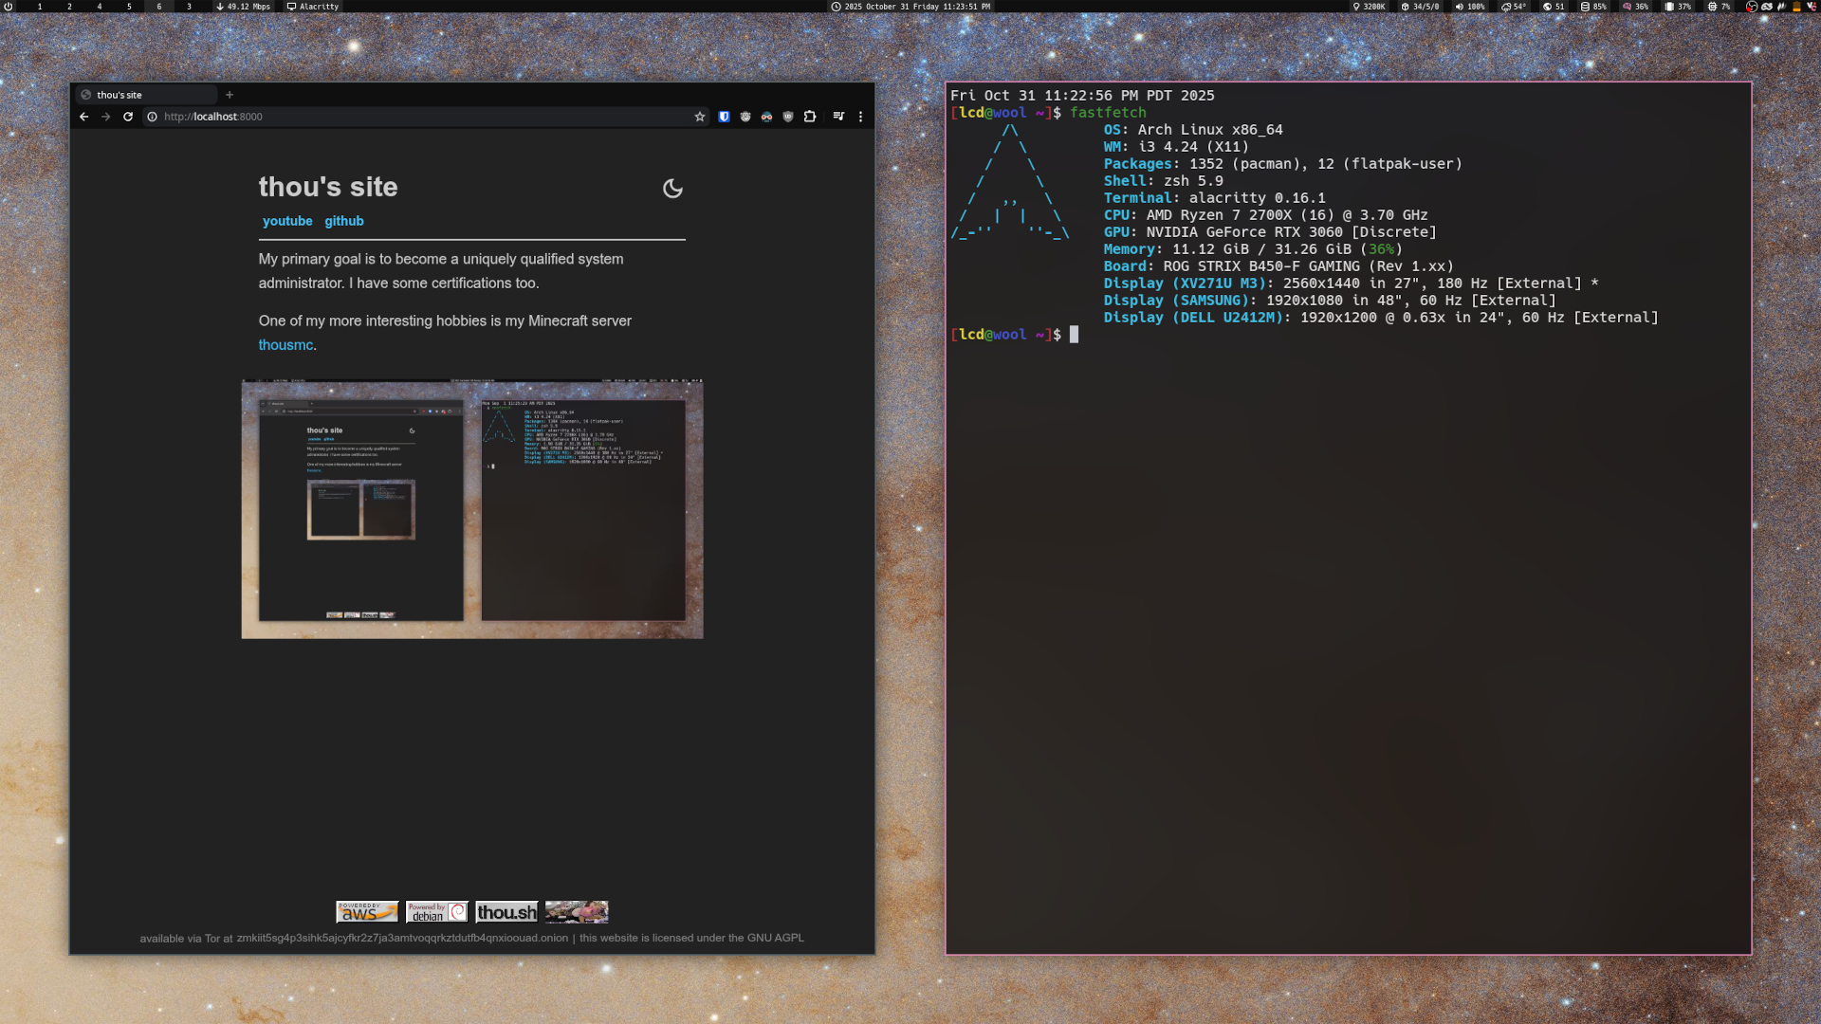The image size is (1821, 1024).
Task: Open the youtube link on the page
Action: click(x=287, y=221)
